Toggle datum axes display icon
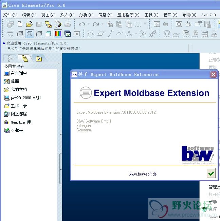 coord(110,34)
